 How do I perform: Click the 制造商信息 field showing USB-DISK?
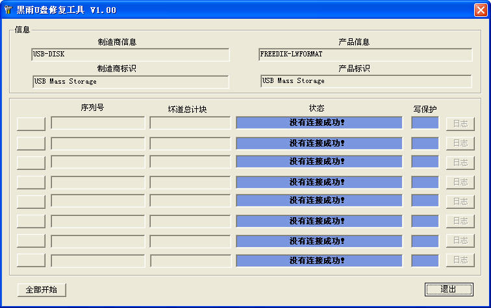coord(131,54)
